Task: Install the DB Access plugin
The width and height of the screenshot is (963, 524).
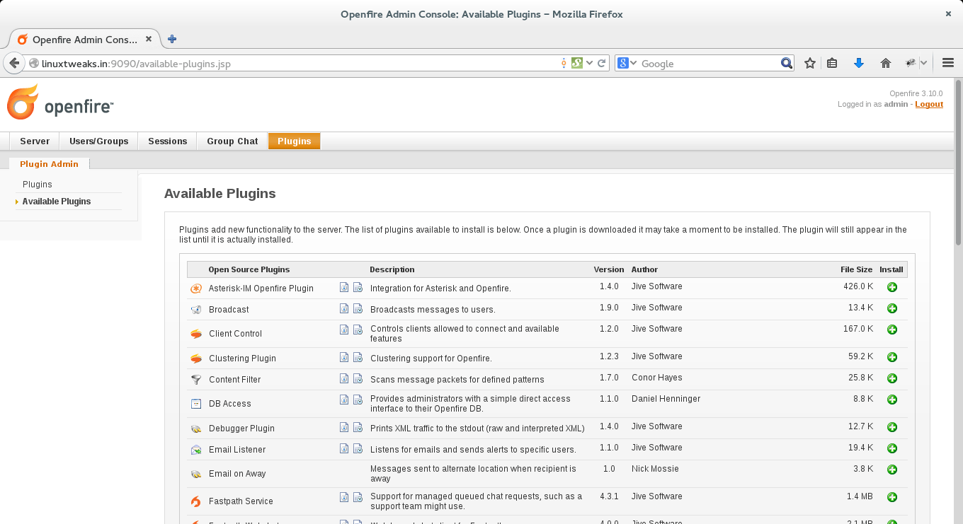Action: pos(892,400)
